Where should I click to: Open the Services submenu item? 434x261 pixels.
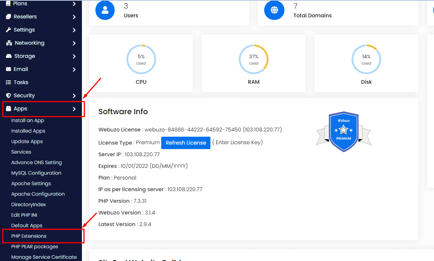click(x=21, y=152)
